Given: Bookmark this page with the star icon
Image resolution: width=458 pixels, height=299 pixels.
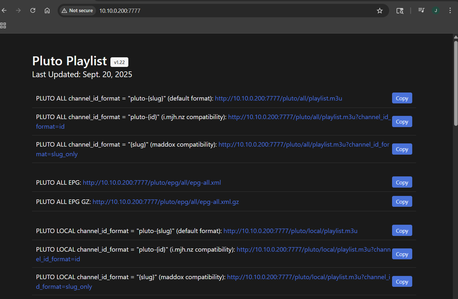Looking at the screenshot, I should coord(380,11).
